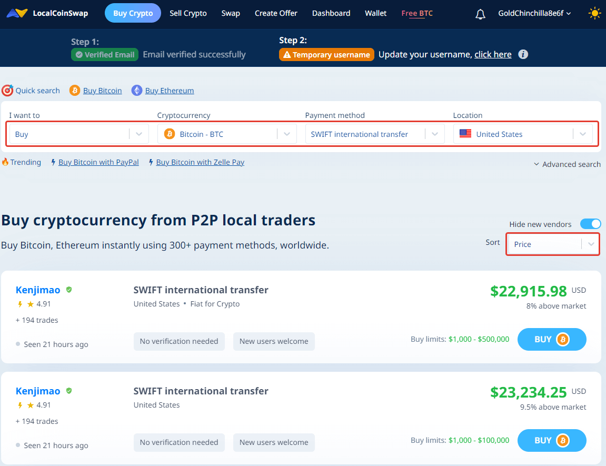Select the Buy Crypto tab
The height and width of the screenshot is (466, 606).
(x=133, y=13)
